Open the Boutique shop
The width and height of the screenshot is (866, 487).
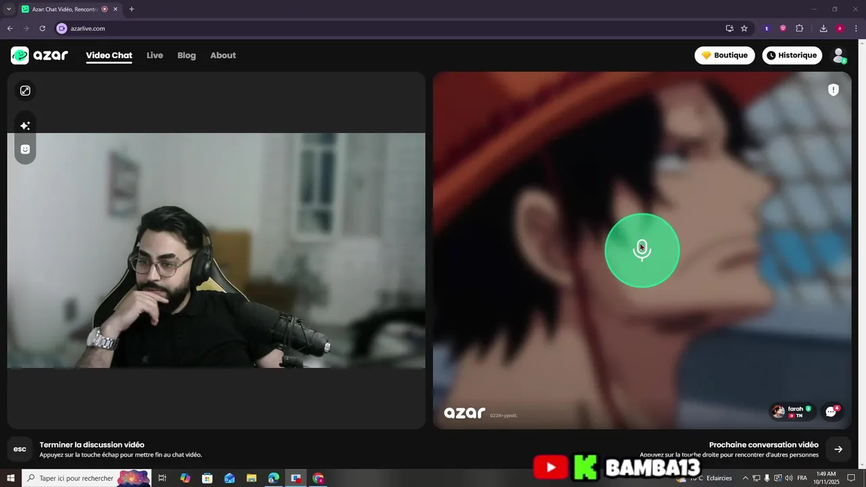pos(725,55)
